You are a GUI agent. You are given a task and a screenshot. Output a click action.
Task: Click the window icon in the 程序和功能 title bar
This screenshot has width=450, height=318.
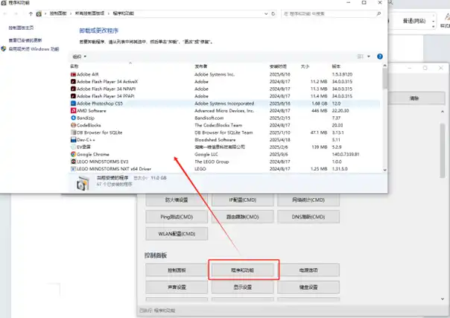pos(4,3)
